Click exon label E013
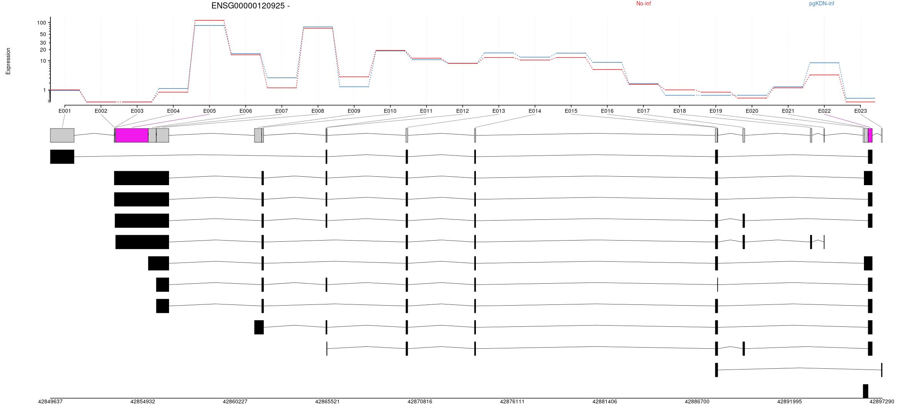This screenshot has width=924, height=408. pos(499,111)
